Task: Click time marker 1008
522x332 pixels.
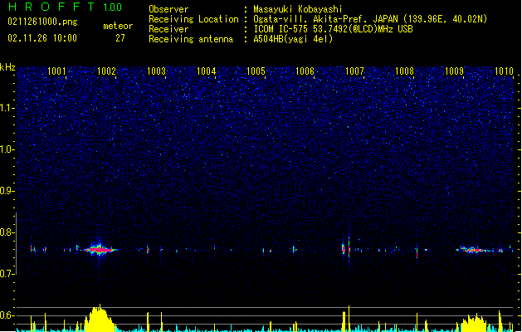Action: pos(404,71)
